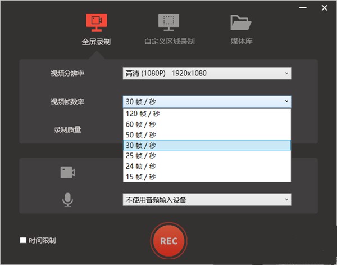The image size is (337, 265).
Task: Click the red full-screen recording icon
Action: click(x=96, y=23)
